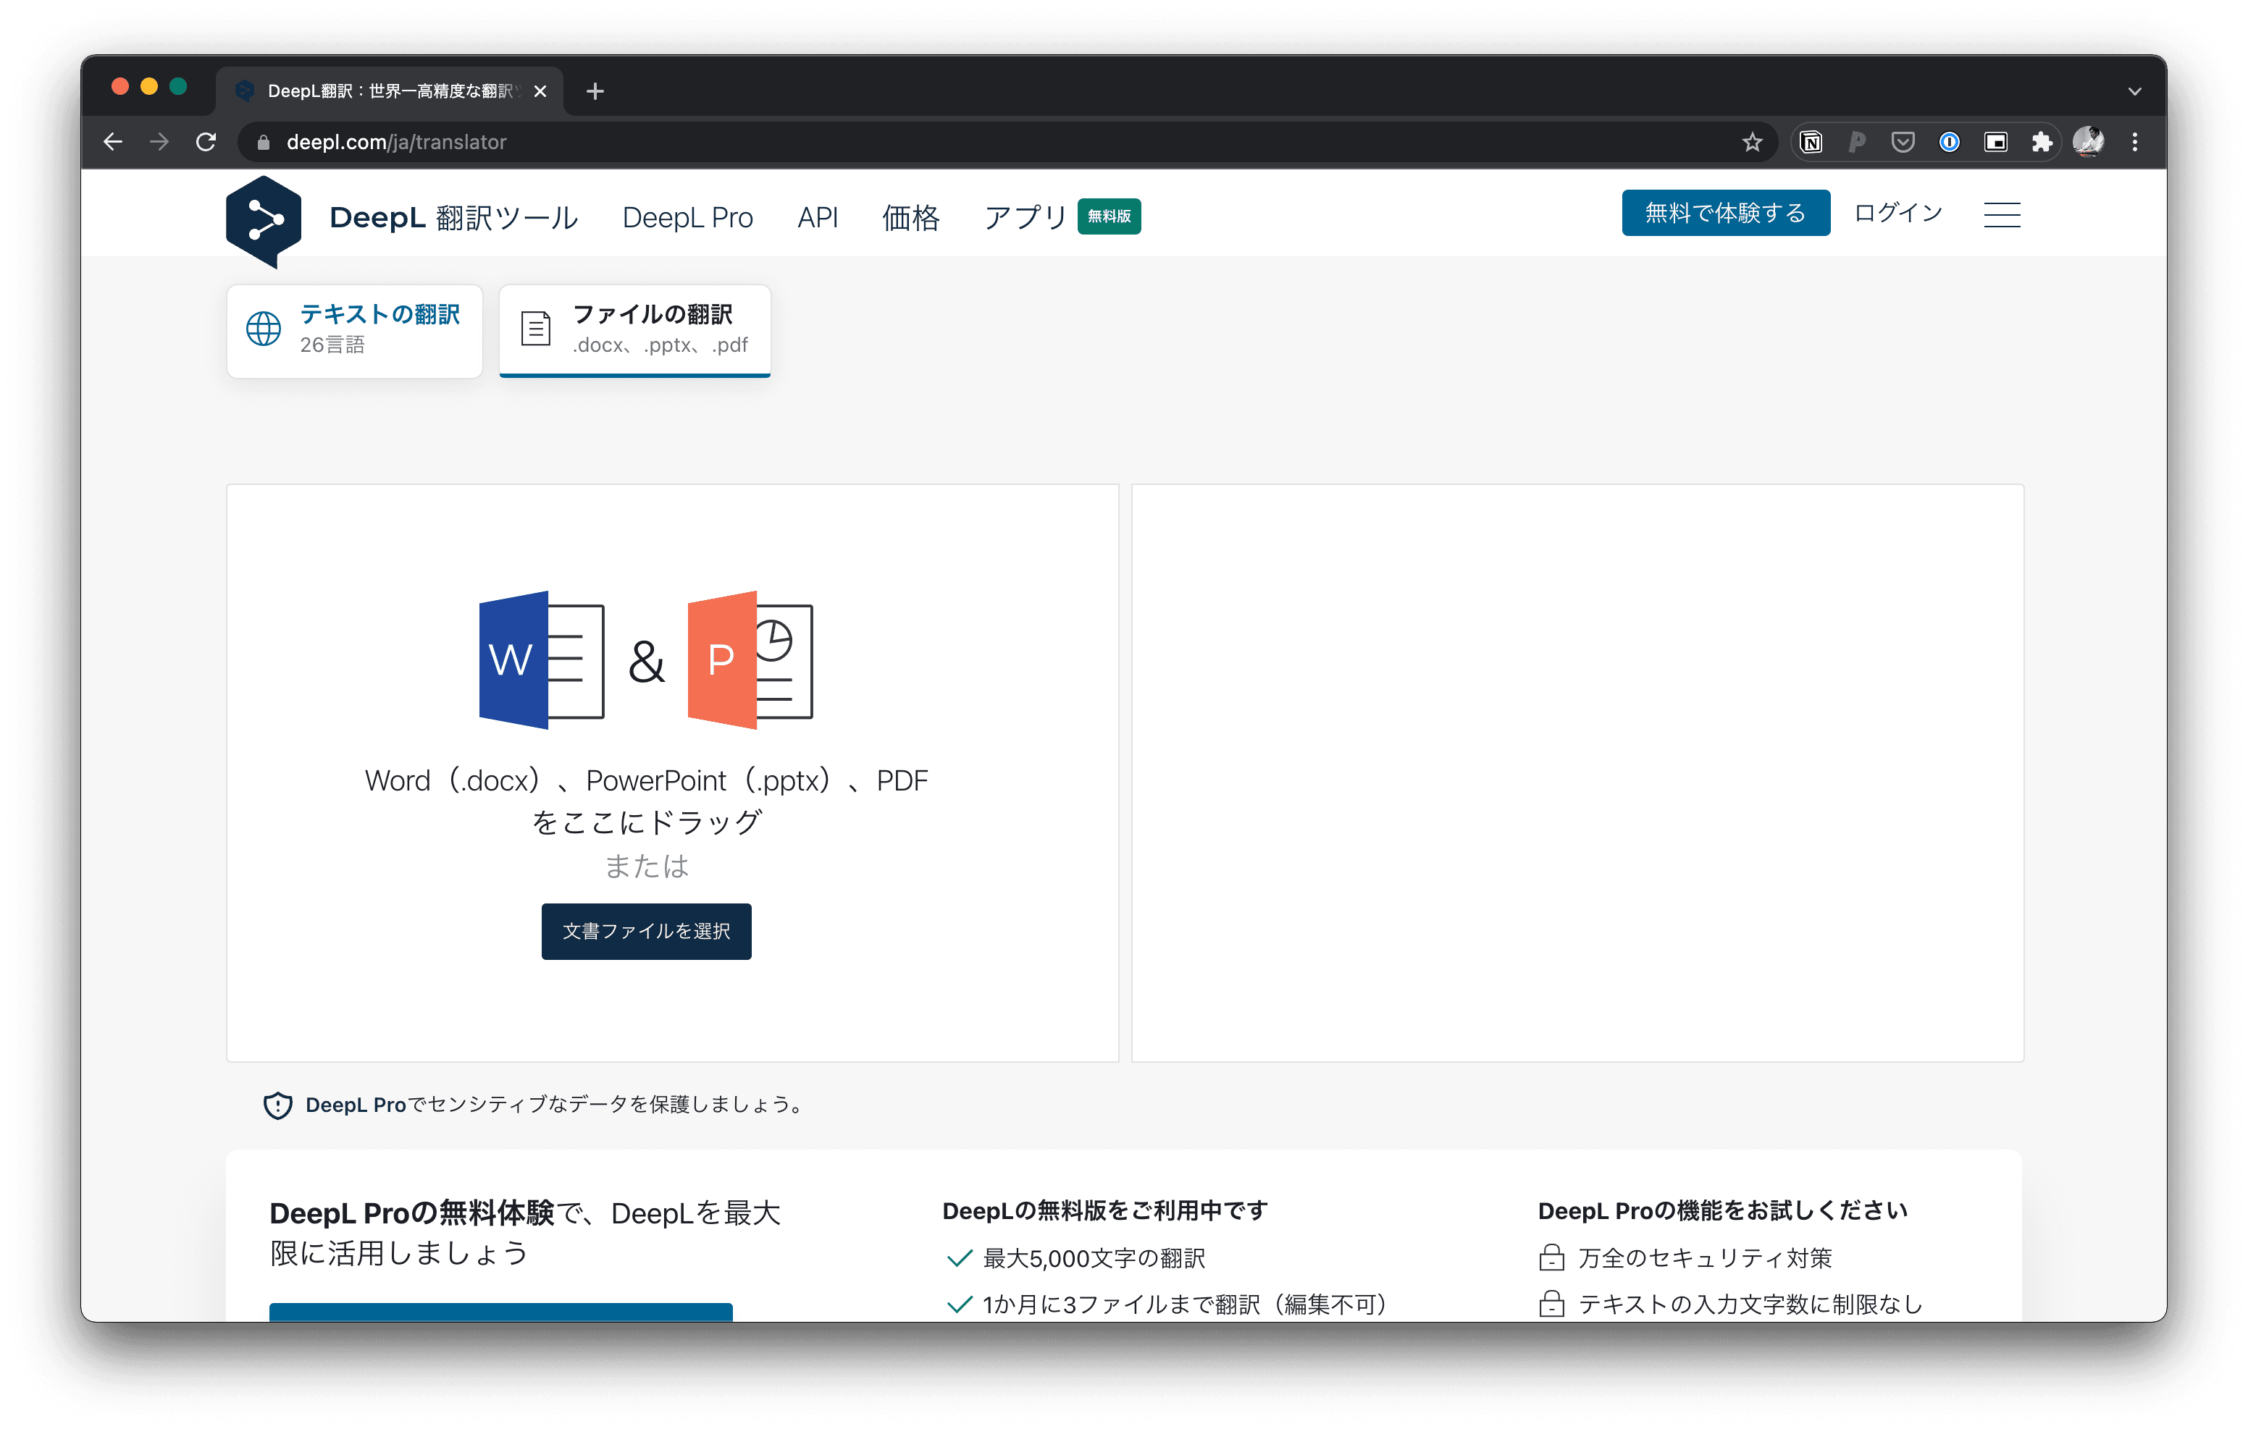This screenshot has width=2248, height=1429.
Task: Open the Notion extension icon
Action: pos(1811,142)
